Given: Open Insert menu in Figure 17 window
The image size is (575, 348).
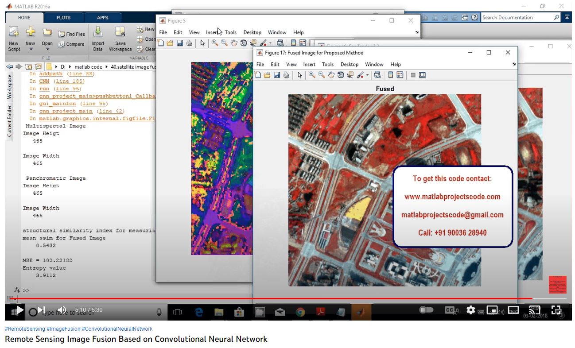Looking at the screenshot, I should point(309,65).
